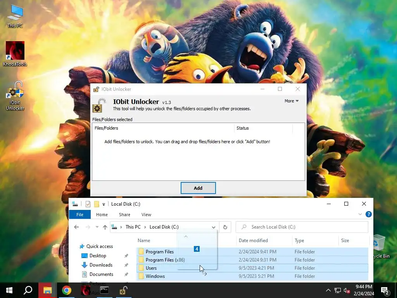Select Downloads in navigation pane
This screenshot has width=397, height=298.
click(x=101, y=265)
